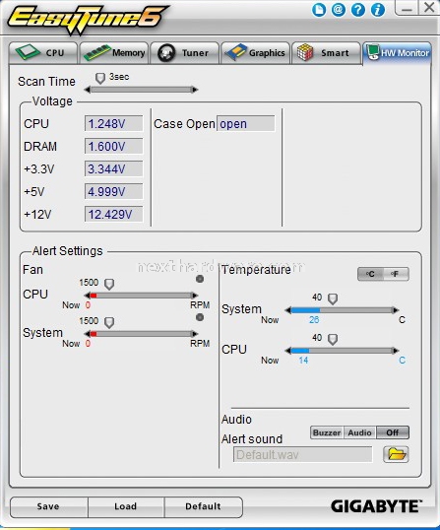Open the document icon in title bar
The height and width of the screenshot is (530, 440).
tap(319, 10)
